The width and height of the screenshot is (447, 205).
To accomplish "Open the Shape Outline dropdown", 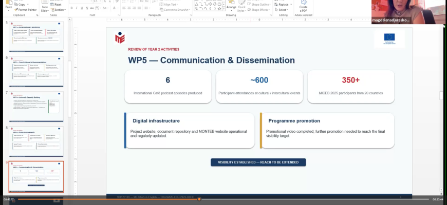I will 259,5.
